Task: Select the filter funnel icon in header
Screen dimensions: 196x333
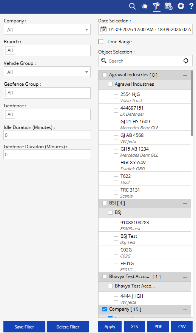Action: click(x=156, y=6)
